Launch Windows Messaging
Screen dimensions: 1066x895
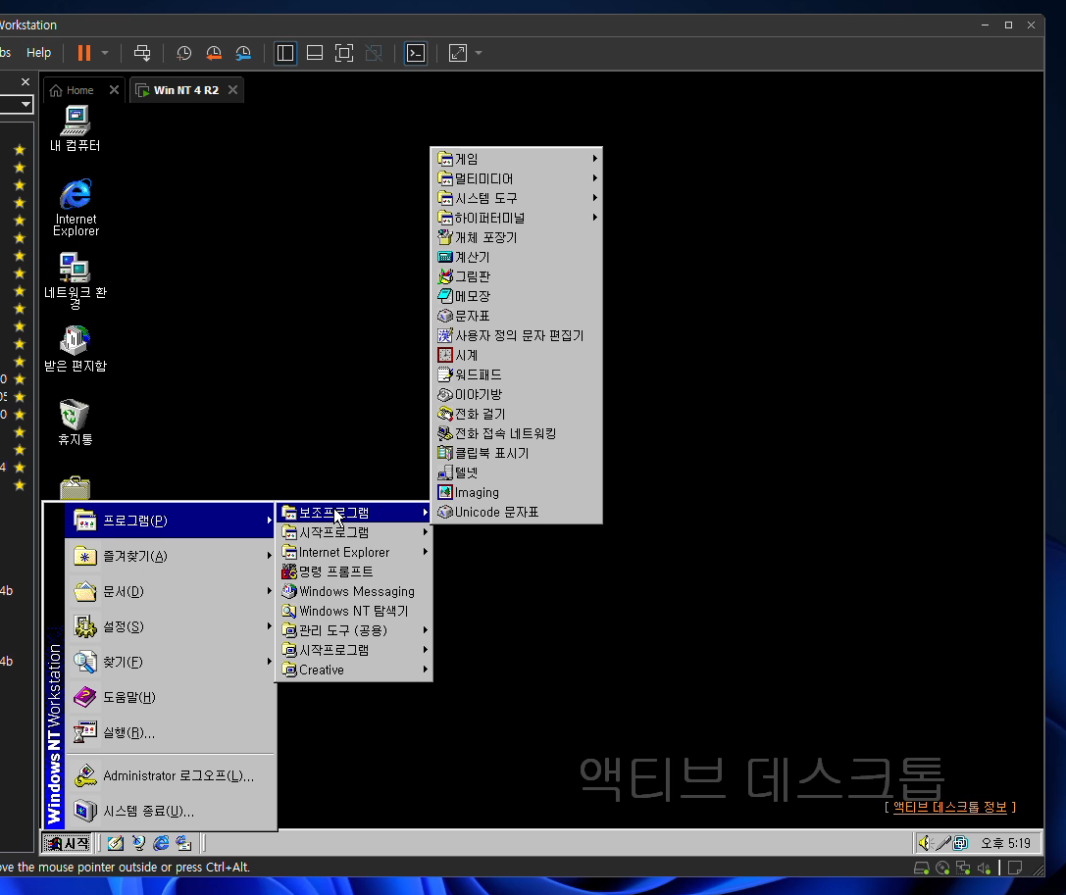point(354,591)
